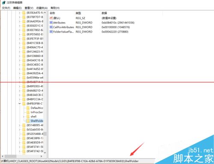Screen dimensions: 214x164
Task: Click the folder icon of {B5148095-4 key
Action: (x=24, y=125)
